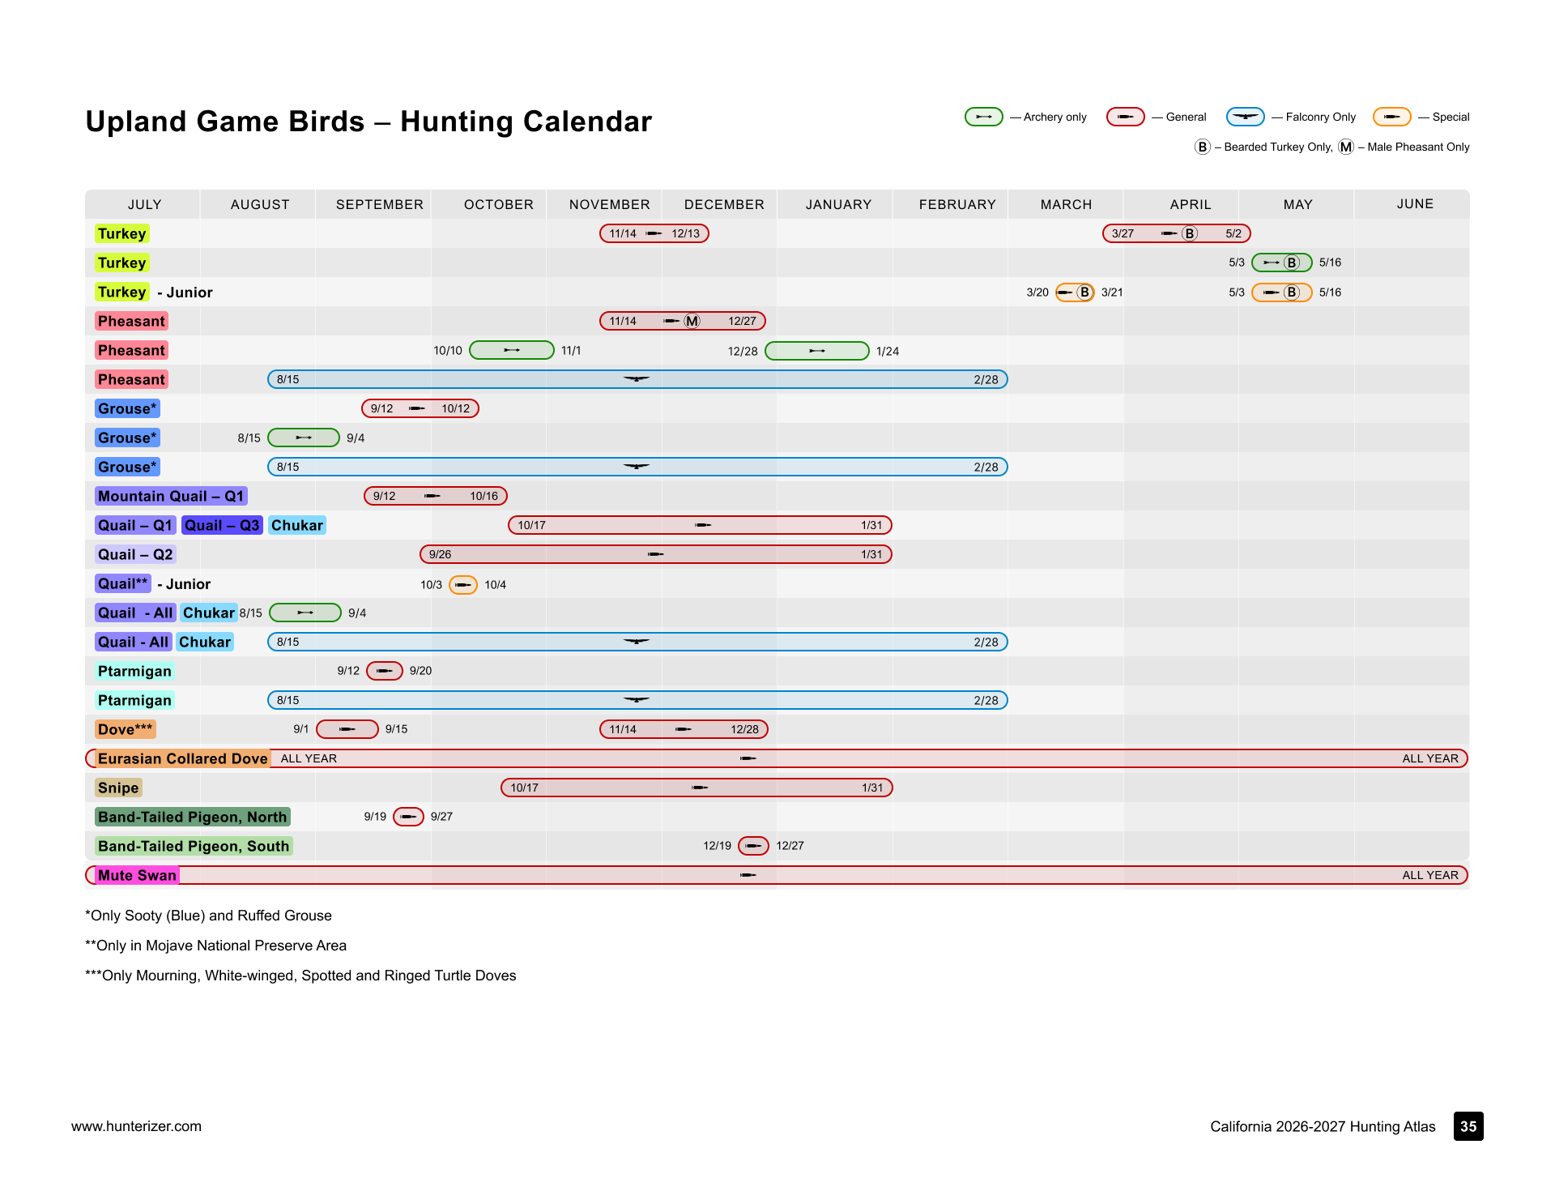Click the yellow Turkey label in first row
This screenshot has height=1204, width=1555.
122,233
